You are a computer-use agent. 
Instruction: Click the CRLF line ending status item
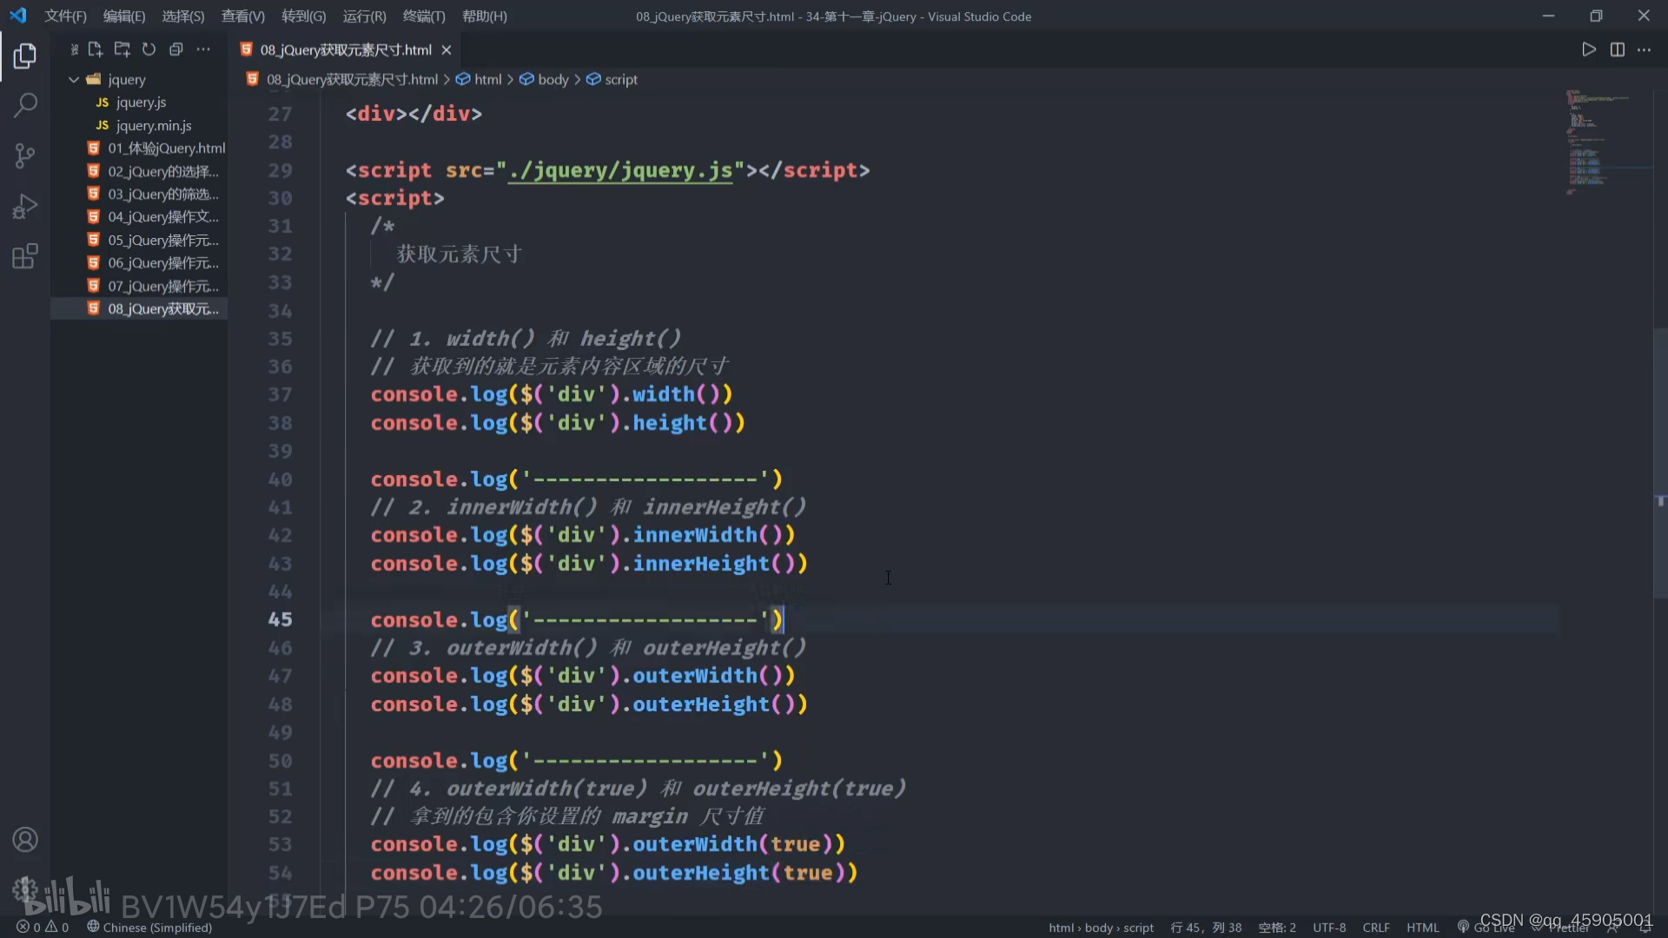1375,928
